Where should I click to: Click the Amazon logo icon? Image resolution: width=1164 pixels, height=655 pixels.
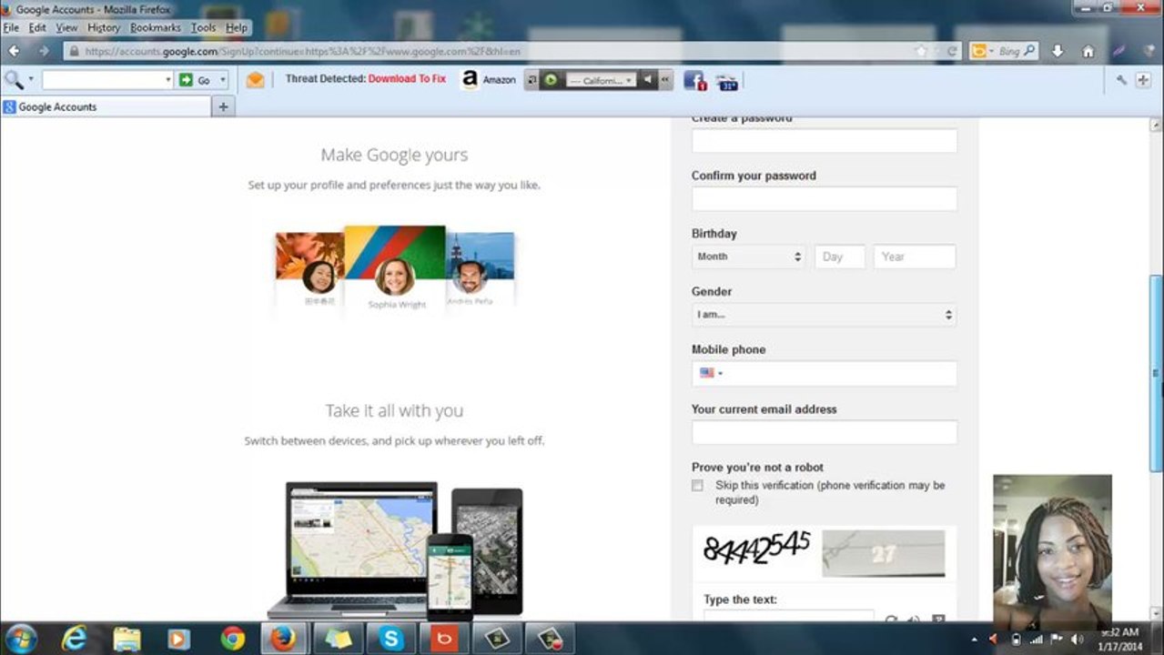[470, 79]
